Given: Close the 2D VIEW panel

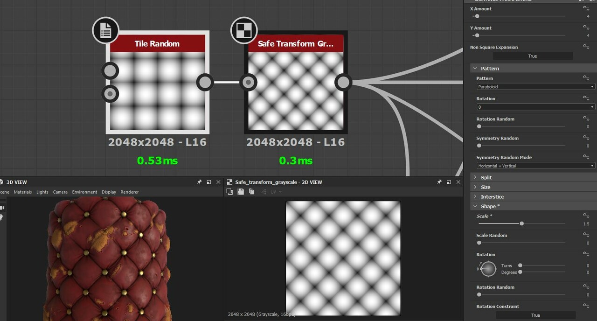Looking at the screenshot, I should (458, 182).
